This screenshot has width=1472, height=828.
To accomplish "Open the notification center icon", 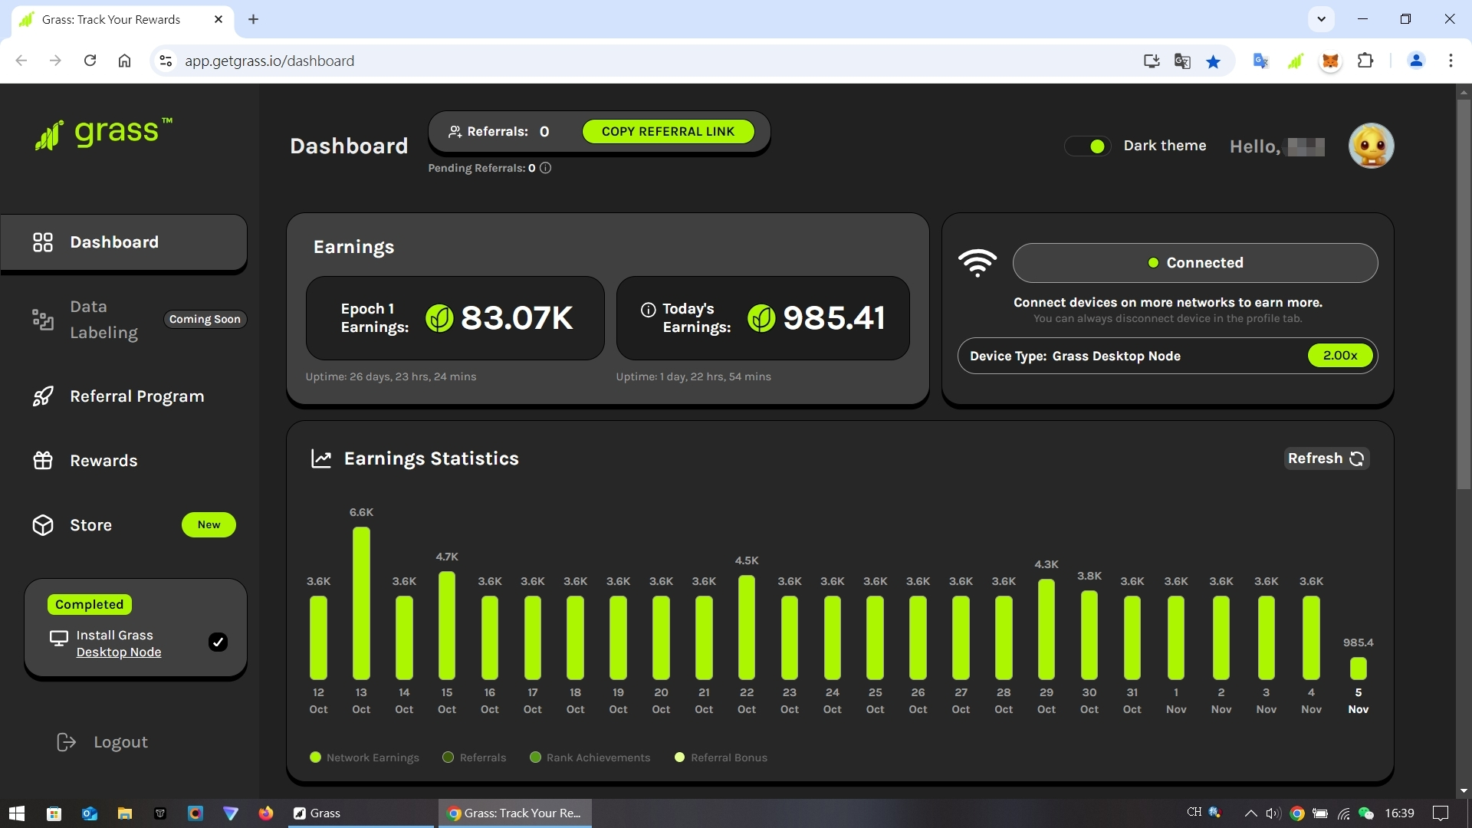I will [1441, 813].
